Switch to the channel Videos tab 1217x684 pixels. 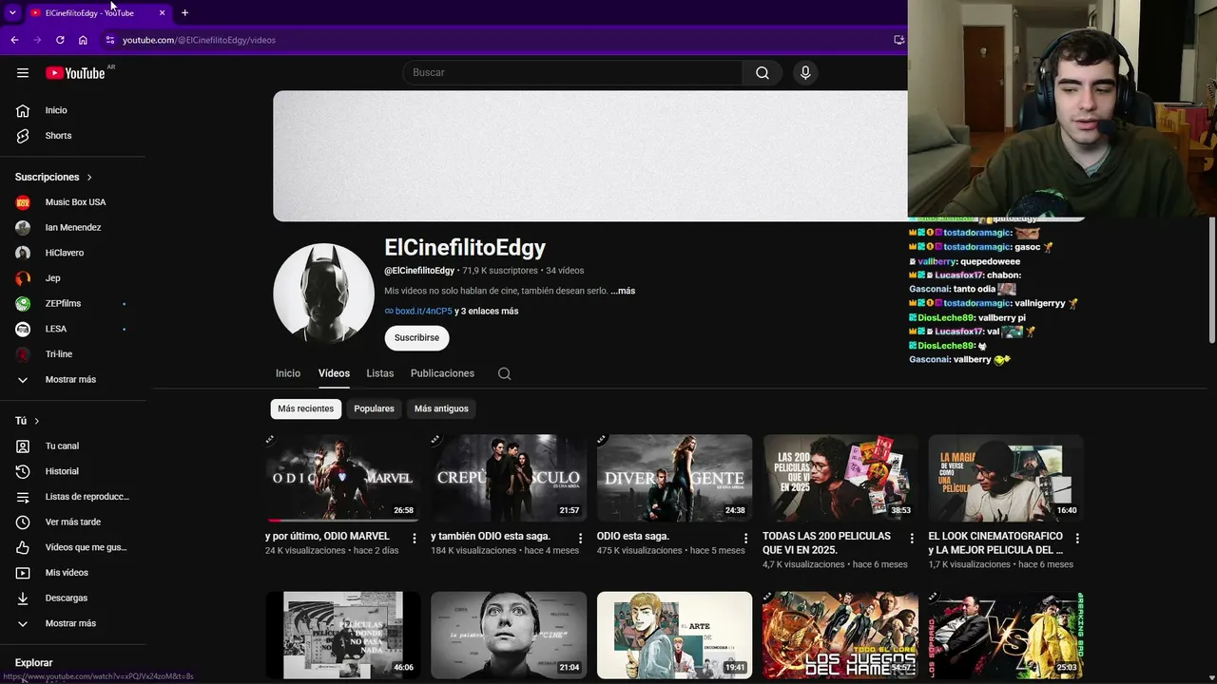click(x=334, y=373)
